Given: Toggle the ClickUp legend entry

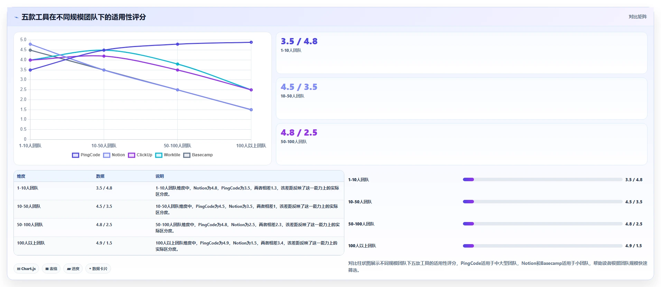Looking at the screenshot, I should coord(140,155).
